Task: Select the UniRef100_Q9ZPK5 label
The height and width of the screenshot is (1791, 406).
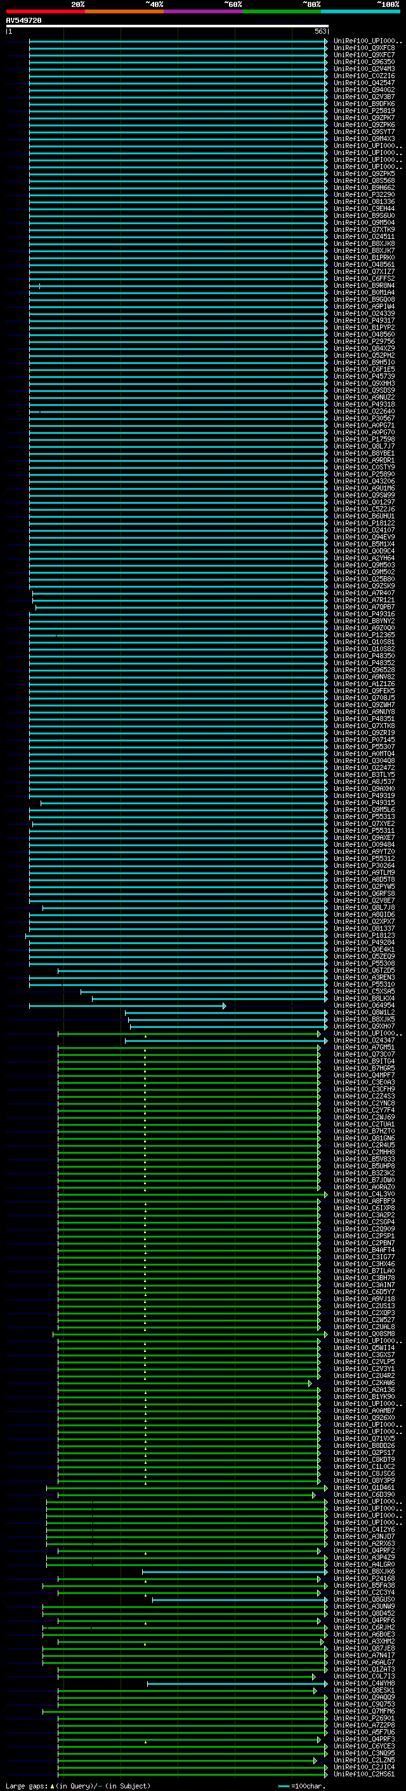Action: click(364, 174)
